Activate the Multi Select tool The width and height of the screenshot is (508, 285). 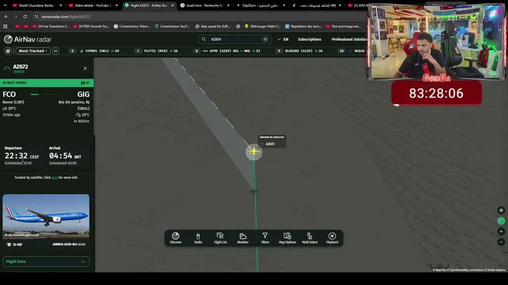coord(310,238)
